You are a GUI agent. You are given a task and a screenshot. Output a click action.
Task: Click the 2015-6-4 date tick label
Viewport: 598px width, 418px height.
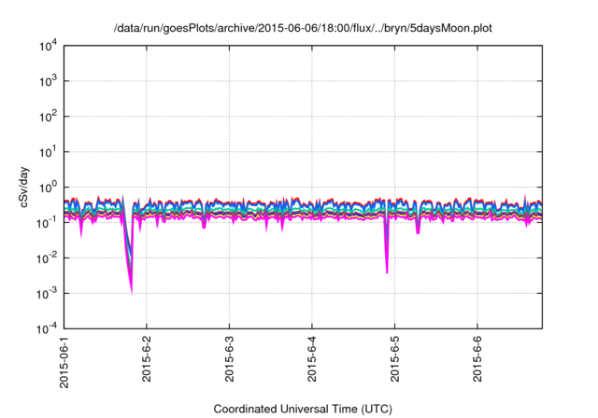(x=312, y=358)
